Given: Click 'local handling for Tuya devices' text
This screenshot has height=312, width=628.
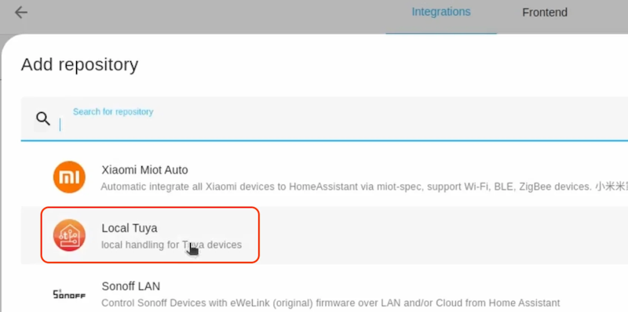Looking at the screenshot, I should [171, 245].
